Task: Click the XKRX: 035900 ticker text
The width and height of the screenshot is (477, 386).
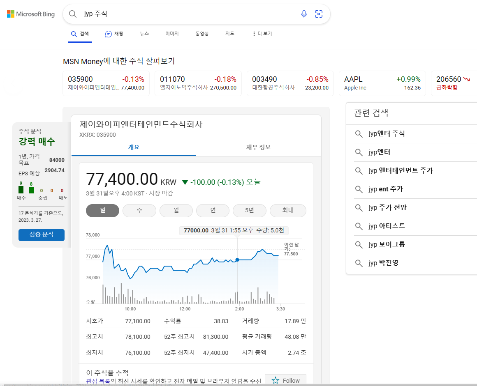Action: (97, 135)
